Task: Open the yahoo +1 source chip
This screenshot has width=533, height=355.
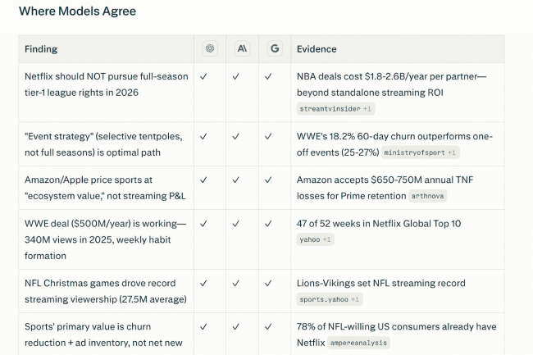Action: 315,239
